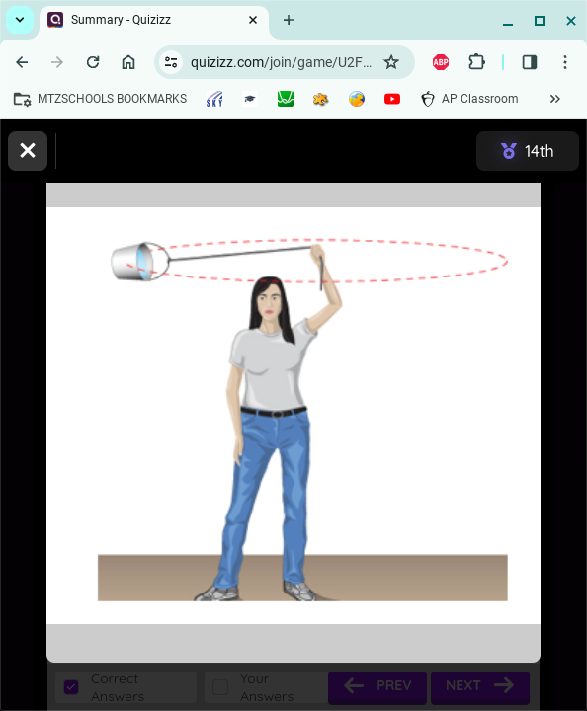
Task: Click the quizizz.com address bar
Action: 281,62
